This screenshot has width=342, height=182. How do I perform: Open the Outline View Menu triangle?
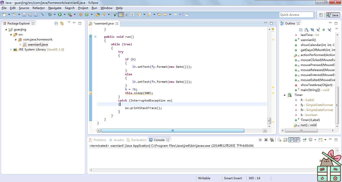pos(337,28)
